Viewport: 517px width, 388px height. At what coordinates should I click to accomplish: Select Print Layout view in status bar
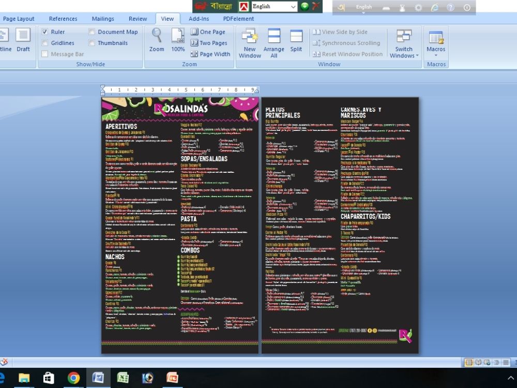pyautogui.click(x=468, y=363)
